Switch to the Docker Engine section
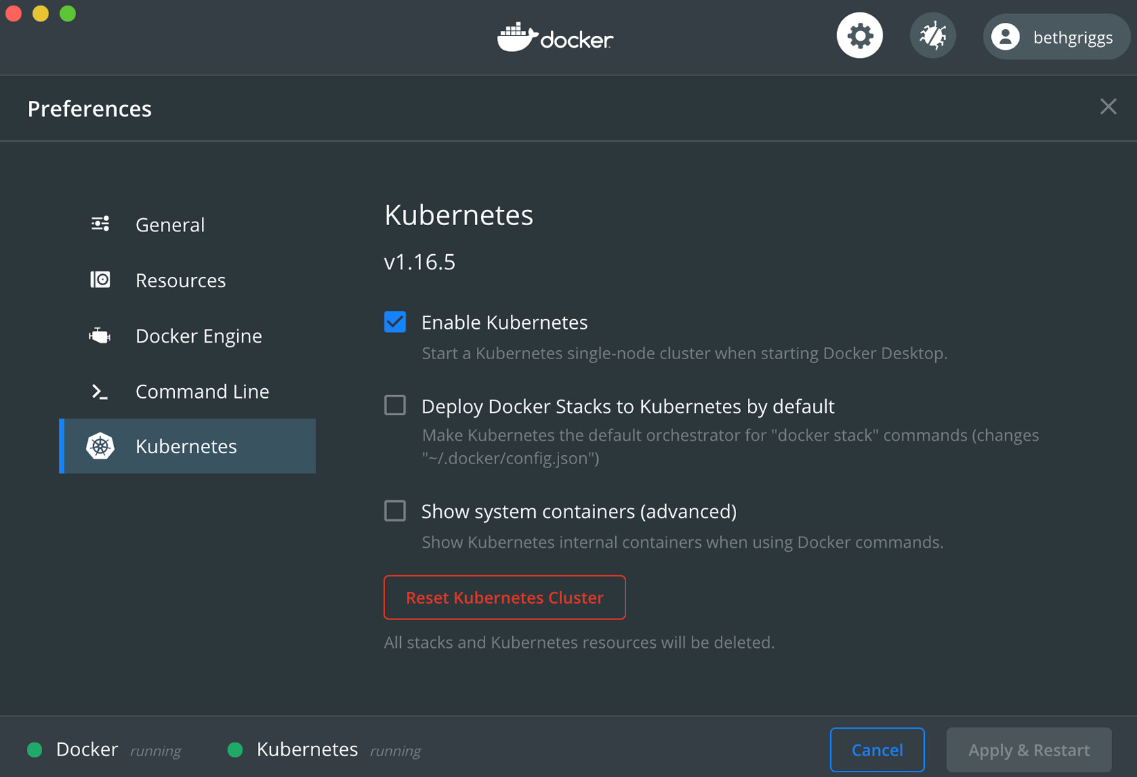Screen dimensions: 1137x777 coord(198,335)
